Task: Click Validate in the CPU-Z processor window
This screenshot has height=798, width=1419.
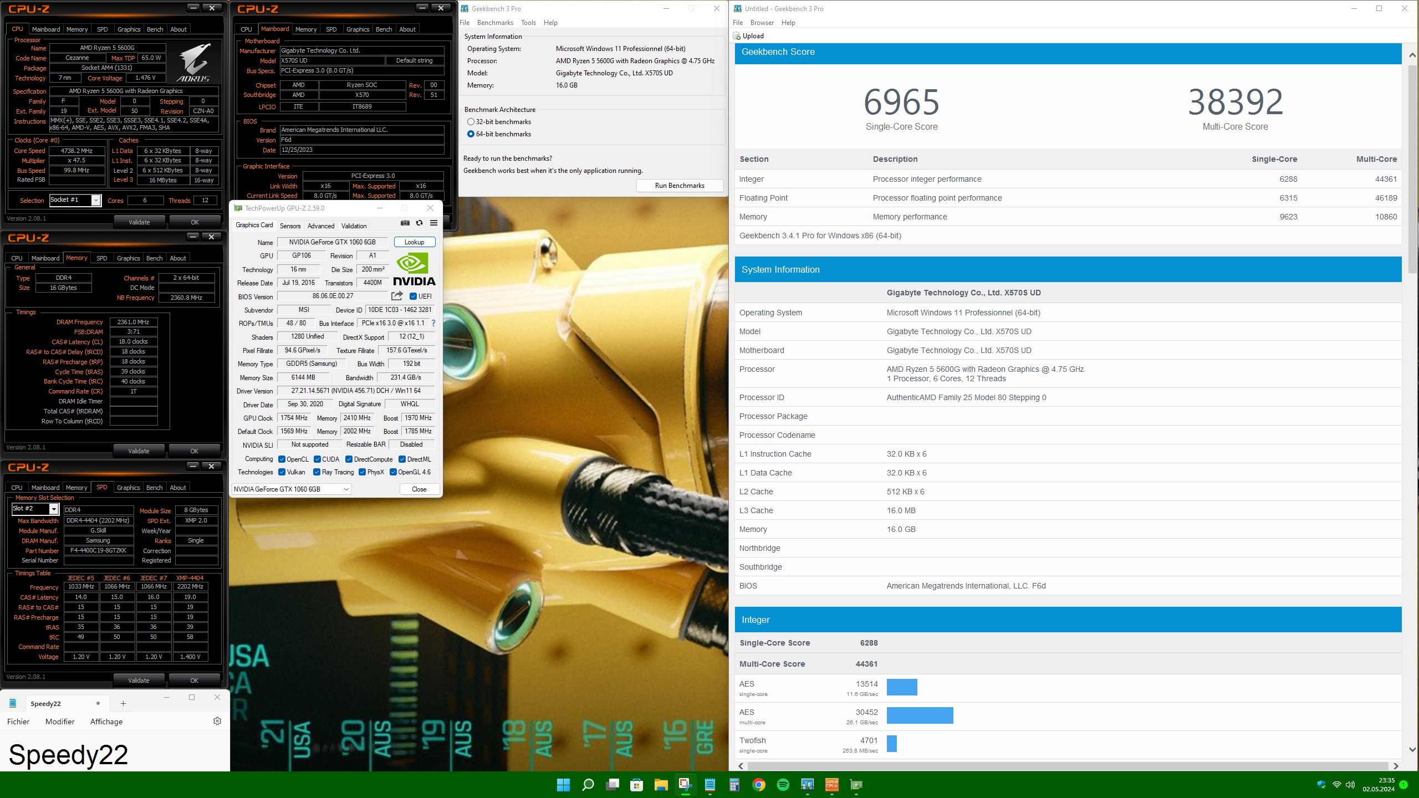Action: 139,222
